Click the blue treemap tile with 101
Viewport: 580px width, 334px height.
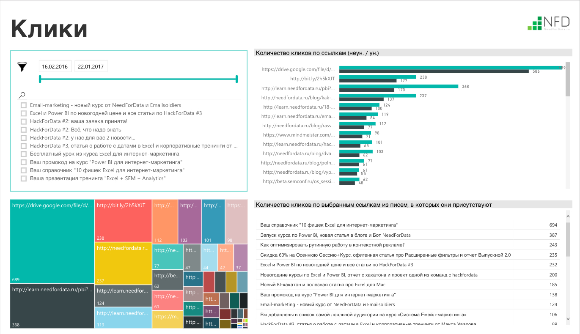click(x=213, y=222)
